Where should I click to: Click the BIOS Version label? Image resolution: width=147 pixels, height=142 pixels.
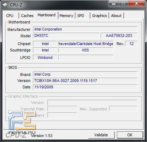tap(24, 81)
